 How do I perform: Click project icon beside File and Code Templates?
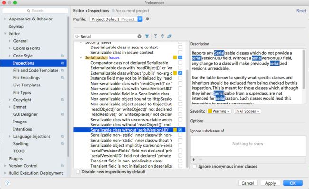click(62, 70)
